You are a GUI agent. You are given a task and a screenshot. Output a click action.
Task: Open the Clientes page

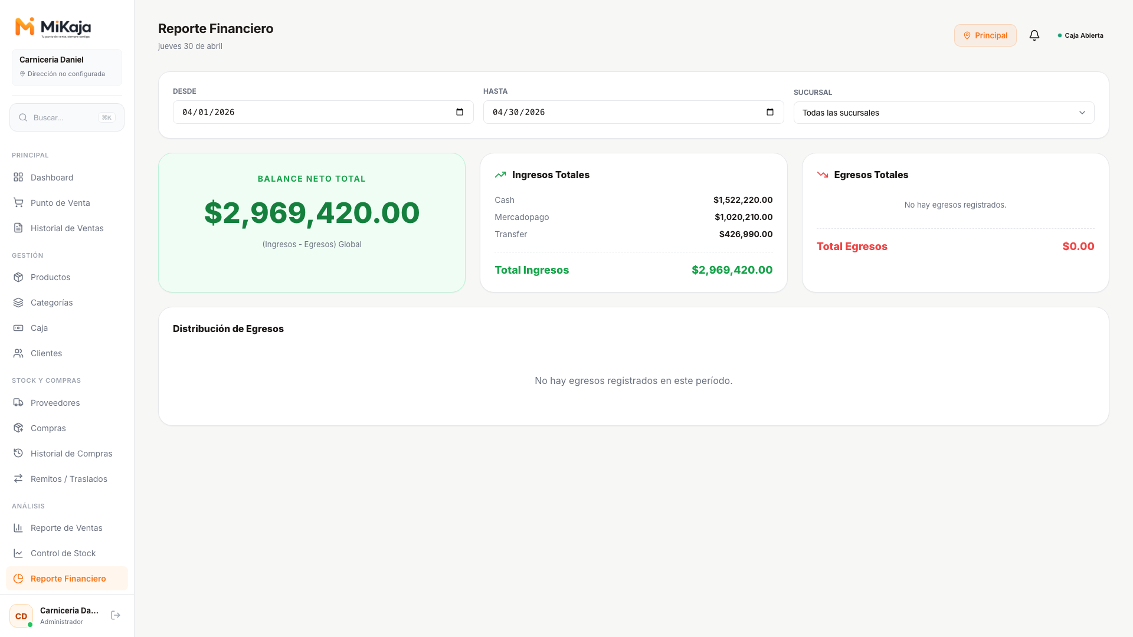point(67,353)
